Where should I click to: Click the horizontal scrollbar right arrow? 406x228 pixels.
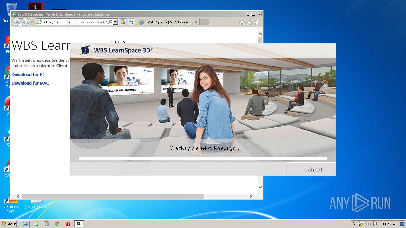251,196
